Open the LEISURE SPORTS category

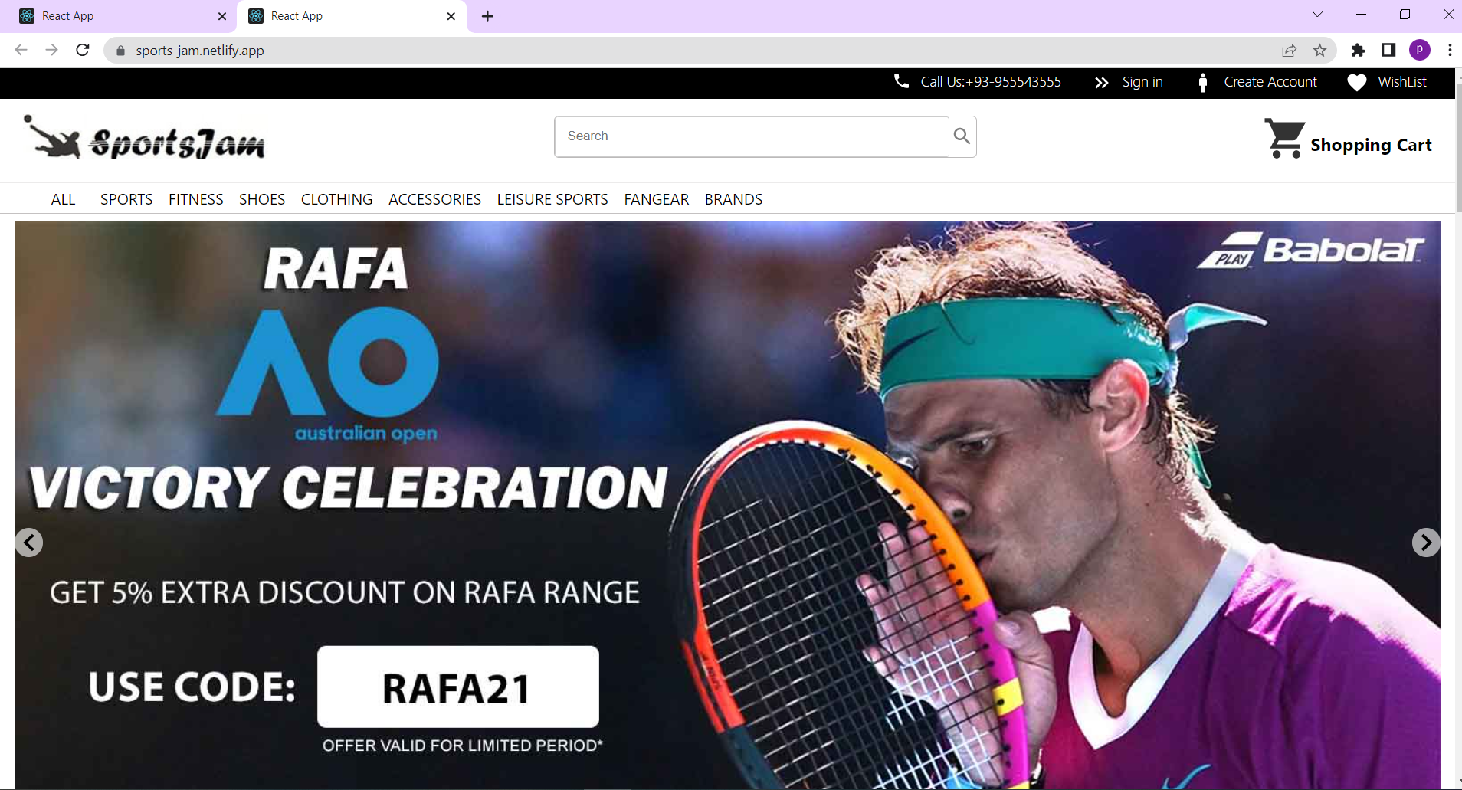click(552, 199)
